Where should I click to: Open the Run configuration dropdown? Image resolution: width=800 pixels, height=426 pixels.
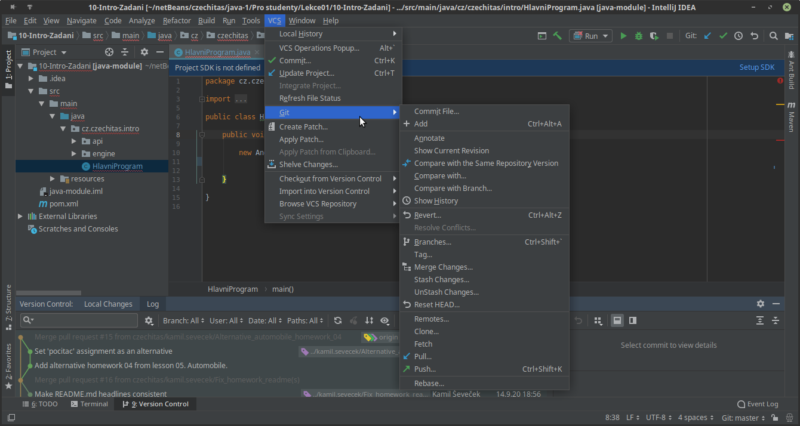[x=590, y=36]
